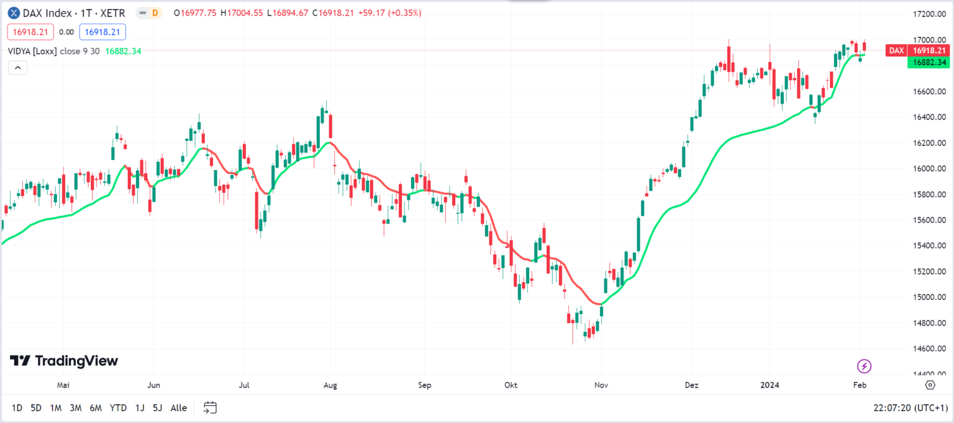Click the DAX Index symbol logo icon
The image size is (954, 423).
tap(14, 13)
